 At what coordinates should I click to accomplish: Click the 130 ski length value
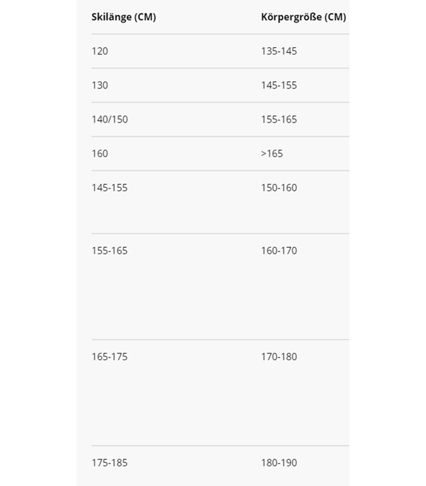pyautogui.click(x=100, y=85)
